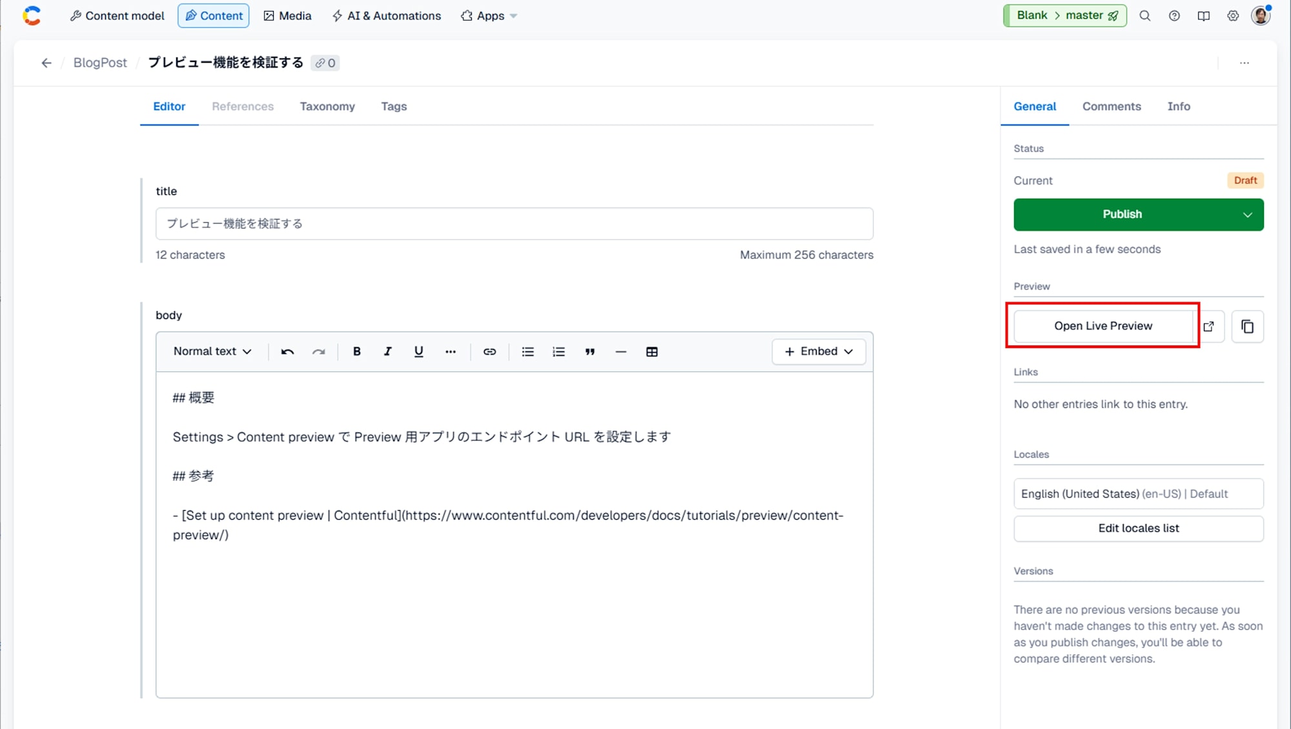Click the '## 概要' line in body
This screenshot has width=1291, height=729.
tap(193, 398)
